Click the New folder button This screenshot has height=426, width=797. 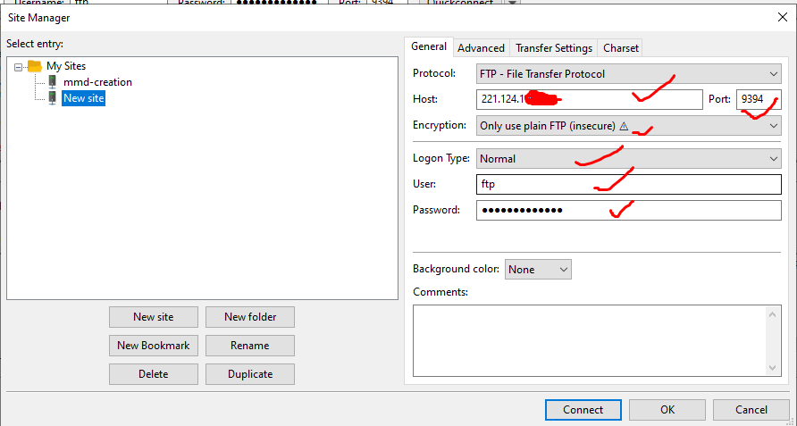point(250,317)
